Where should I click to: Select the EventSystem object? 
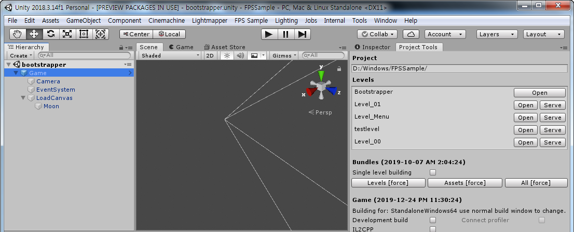(56, 90)
